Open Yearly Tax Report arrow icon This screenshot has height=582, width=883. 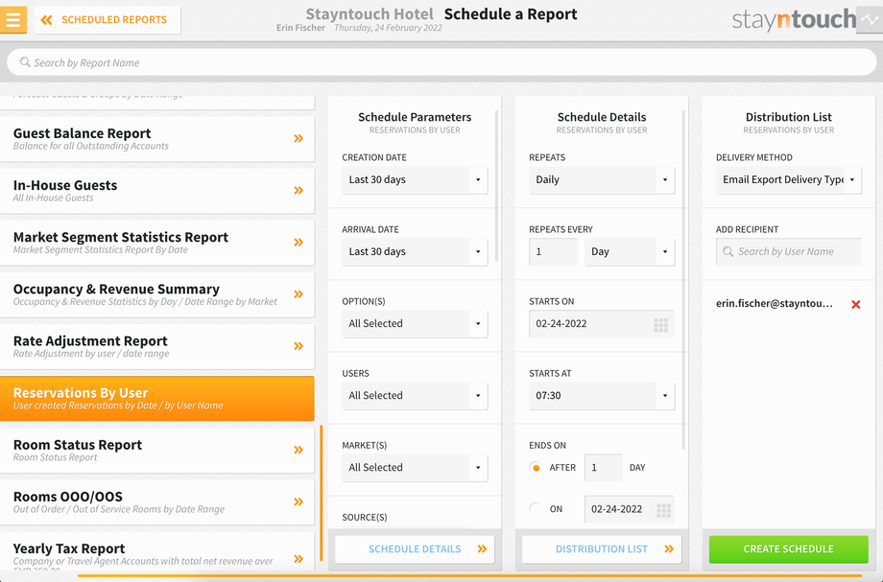click(x=298, y=558)
